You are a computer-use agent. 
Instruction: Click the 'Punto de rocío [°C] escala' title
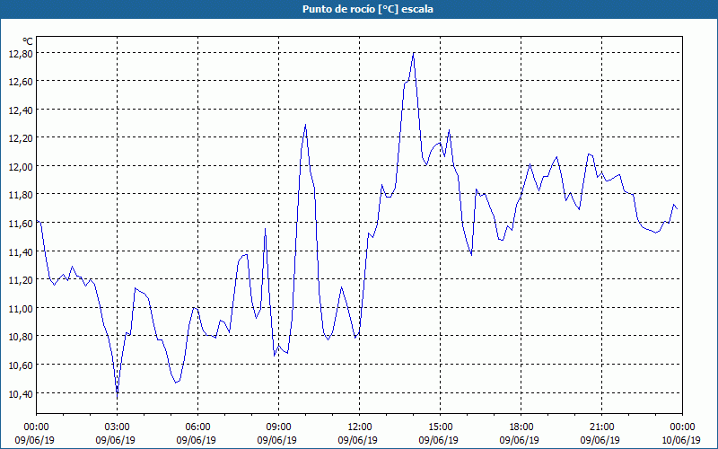click(x=368, y=9)
